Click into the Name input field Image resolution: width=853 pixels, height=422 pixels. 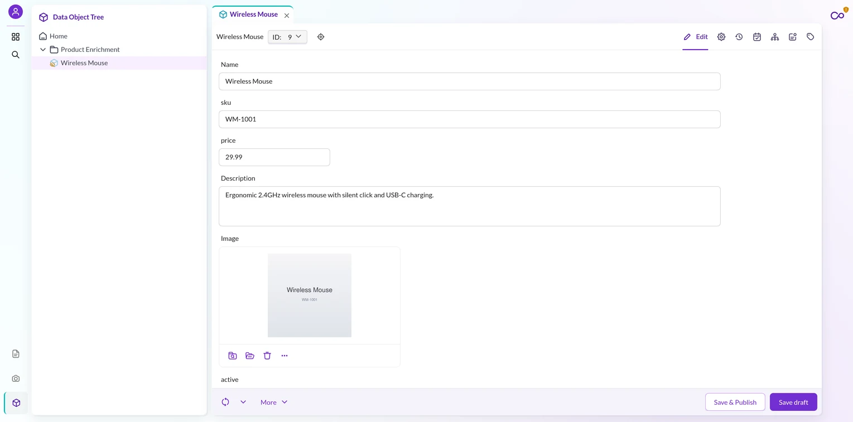coord(470,81)
